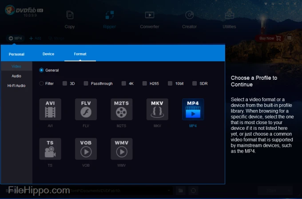Click the Buy Now button
Image resolution: width=302 pixels, height=199 pixels.
(x=269, y=38)
